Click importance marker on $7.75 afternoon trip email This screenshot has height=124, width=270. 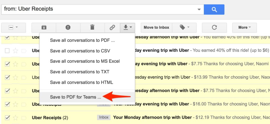coord(24,91)
